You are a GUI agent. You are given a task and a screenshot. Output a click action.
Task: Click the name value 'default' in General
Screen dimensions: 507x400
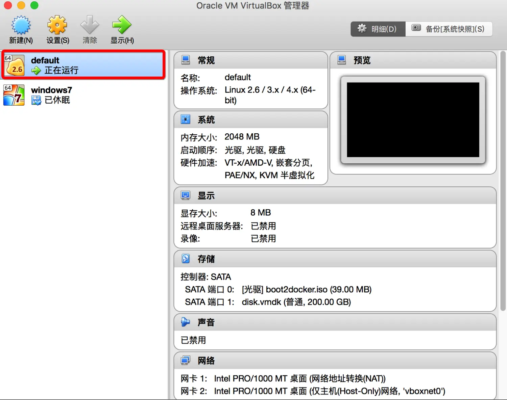(x=238, y=77)
